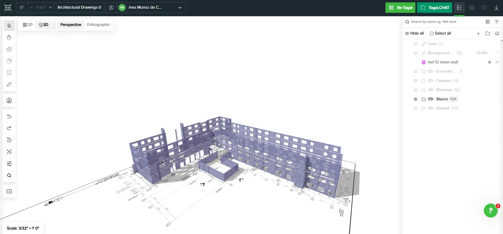
Task: Fit the view to screen
Action: tap(9, 152)
